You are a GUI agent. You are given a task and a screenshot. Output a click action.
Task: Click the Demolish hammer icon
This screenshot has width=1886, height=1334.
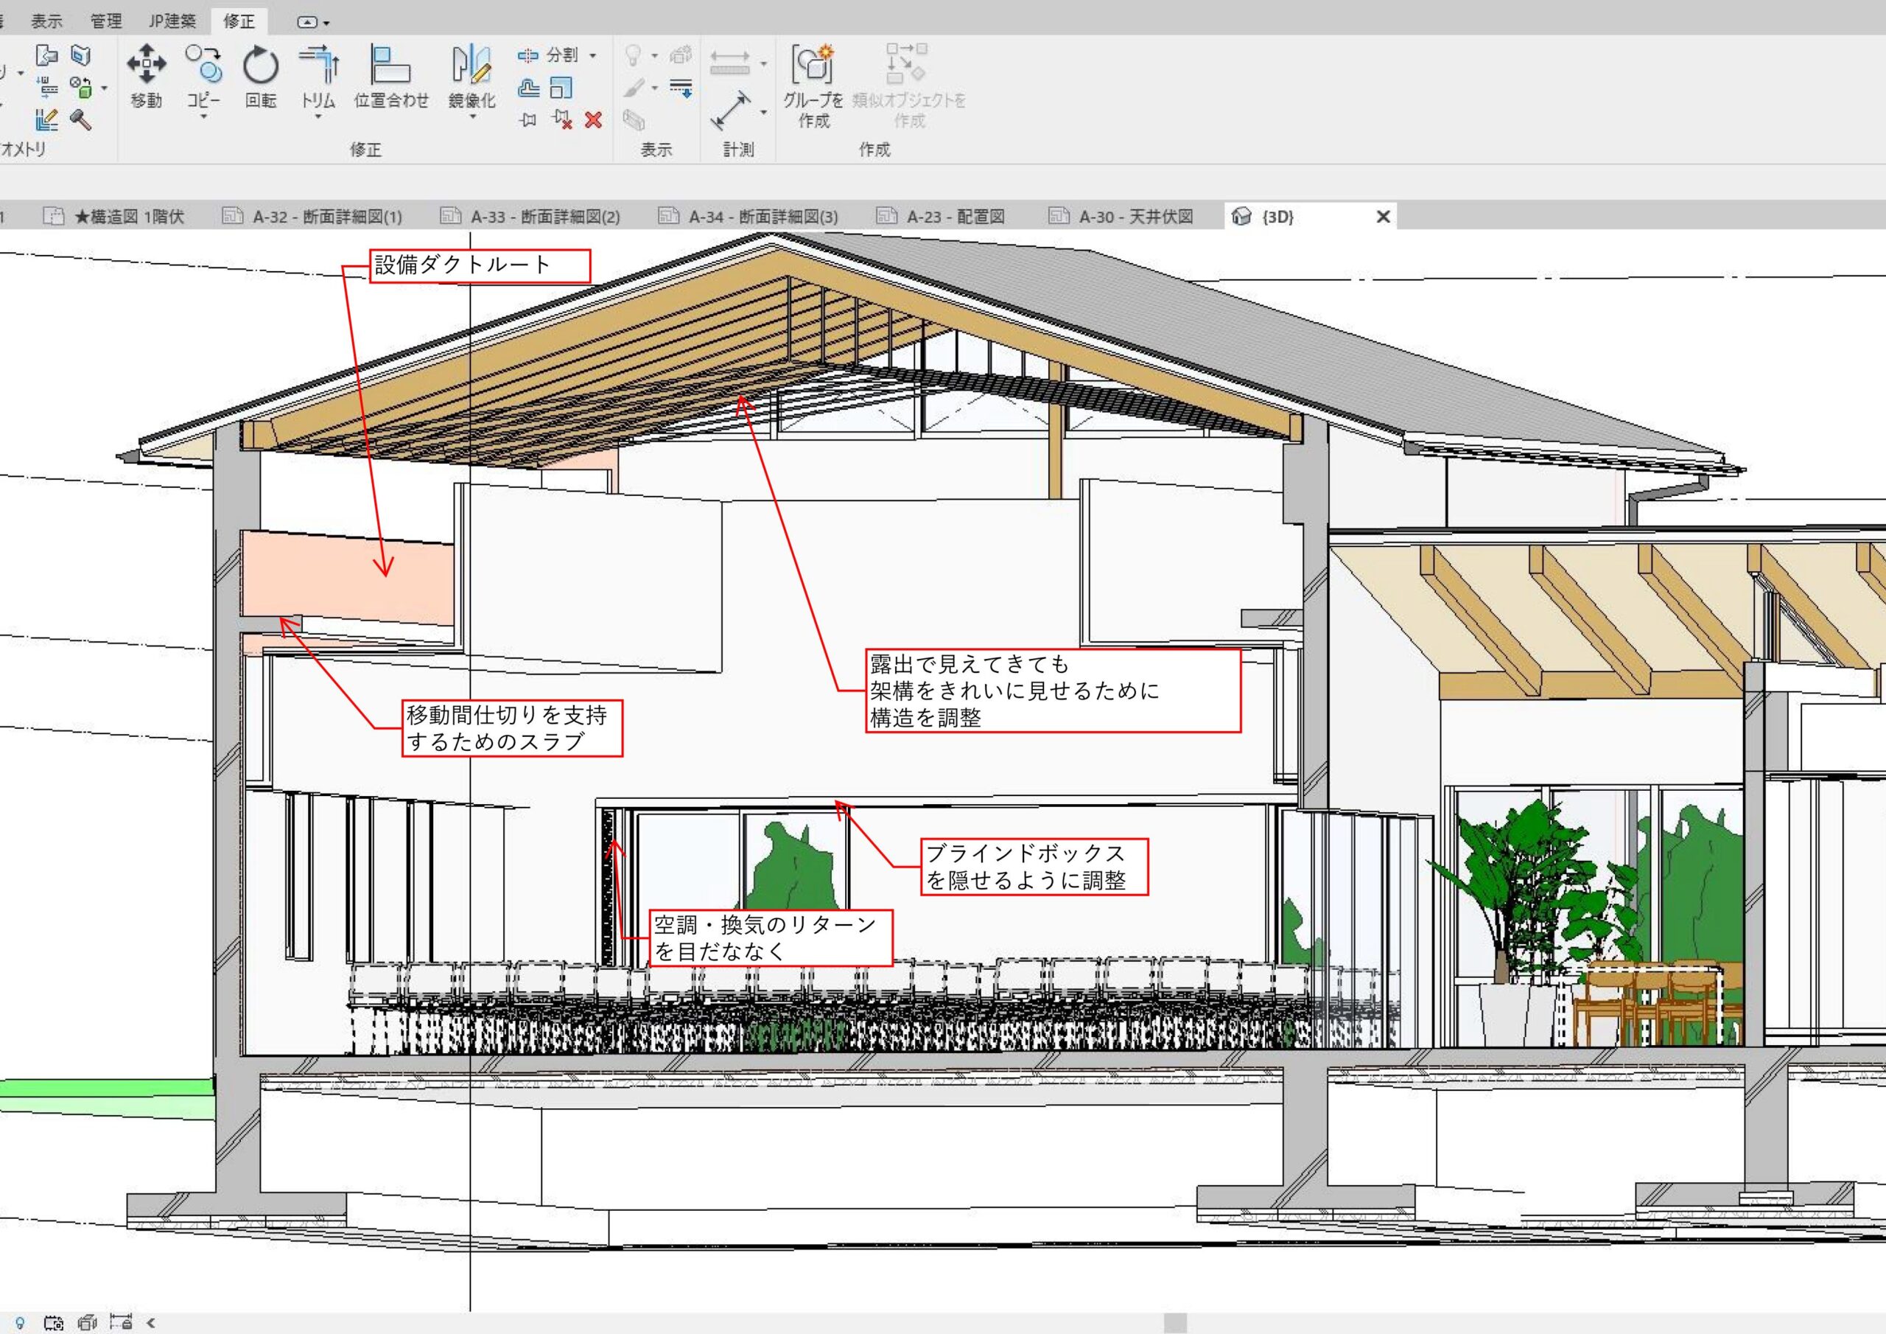point(81,120)
